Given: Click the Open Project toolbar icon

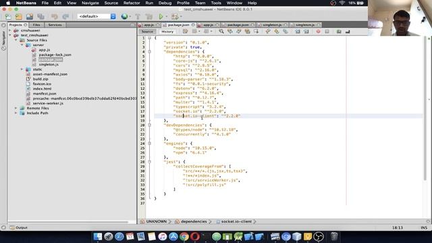Looking at the screenshot, I should 30,16.
